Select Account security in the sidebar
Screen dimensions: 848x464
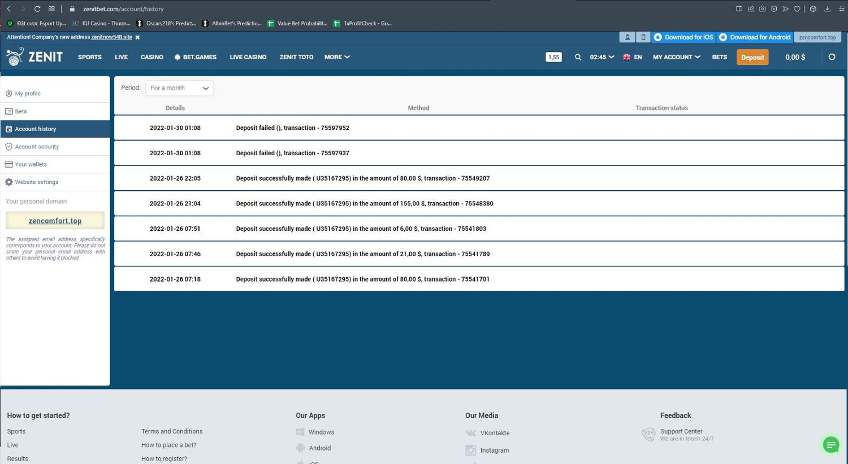37,147
